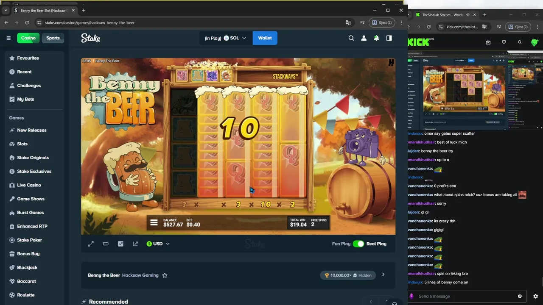Open Chrome menu in Stake window

(401, 22)
